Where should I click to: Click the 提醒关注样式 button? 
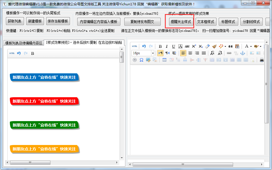(x=181, y=22)
